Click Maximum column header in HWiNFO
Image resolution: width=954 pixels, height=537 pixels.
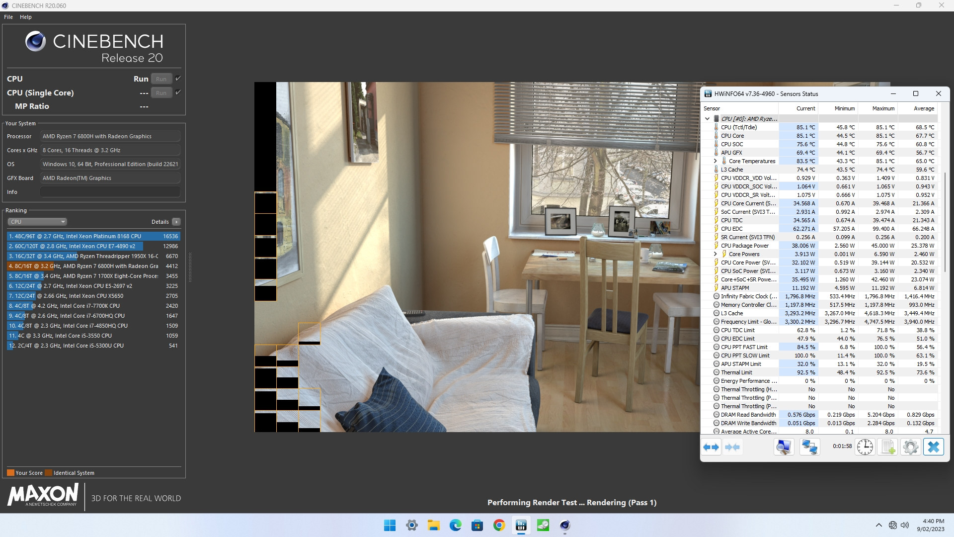878,108
